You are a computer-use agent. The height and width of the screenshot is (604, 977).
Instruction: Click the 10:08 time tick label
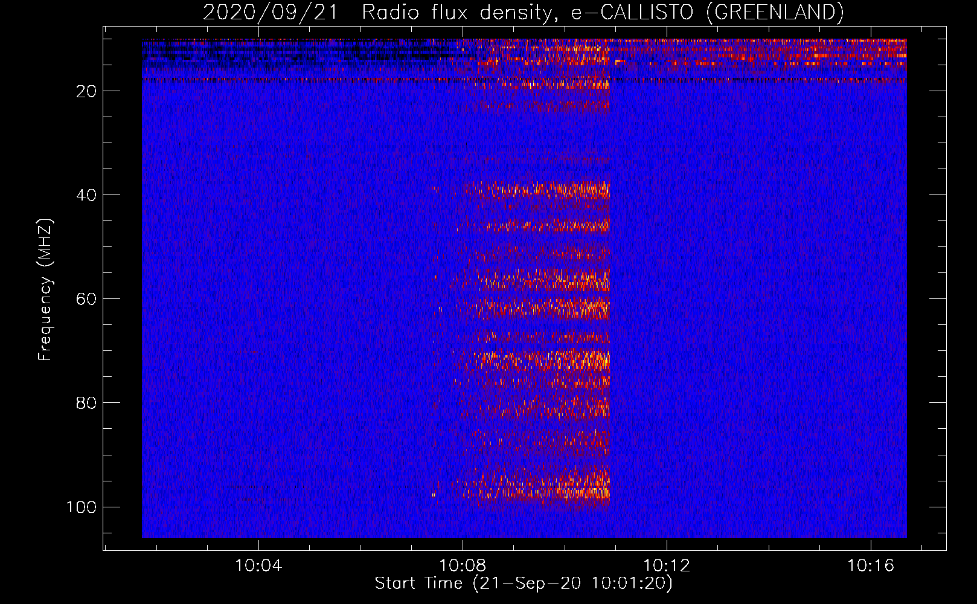(463, 566)
